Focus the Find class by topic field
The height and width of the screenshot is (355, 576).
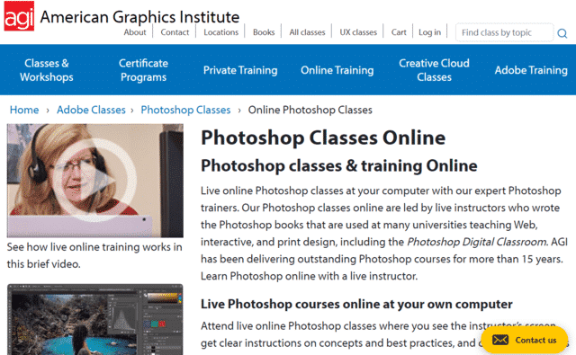tap(504, 32)
